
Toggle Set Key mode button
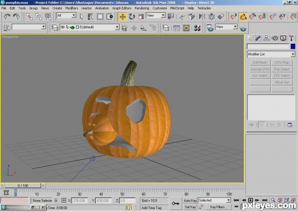coord(190,207)
